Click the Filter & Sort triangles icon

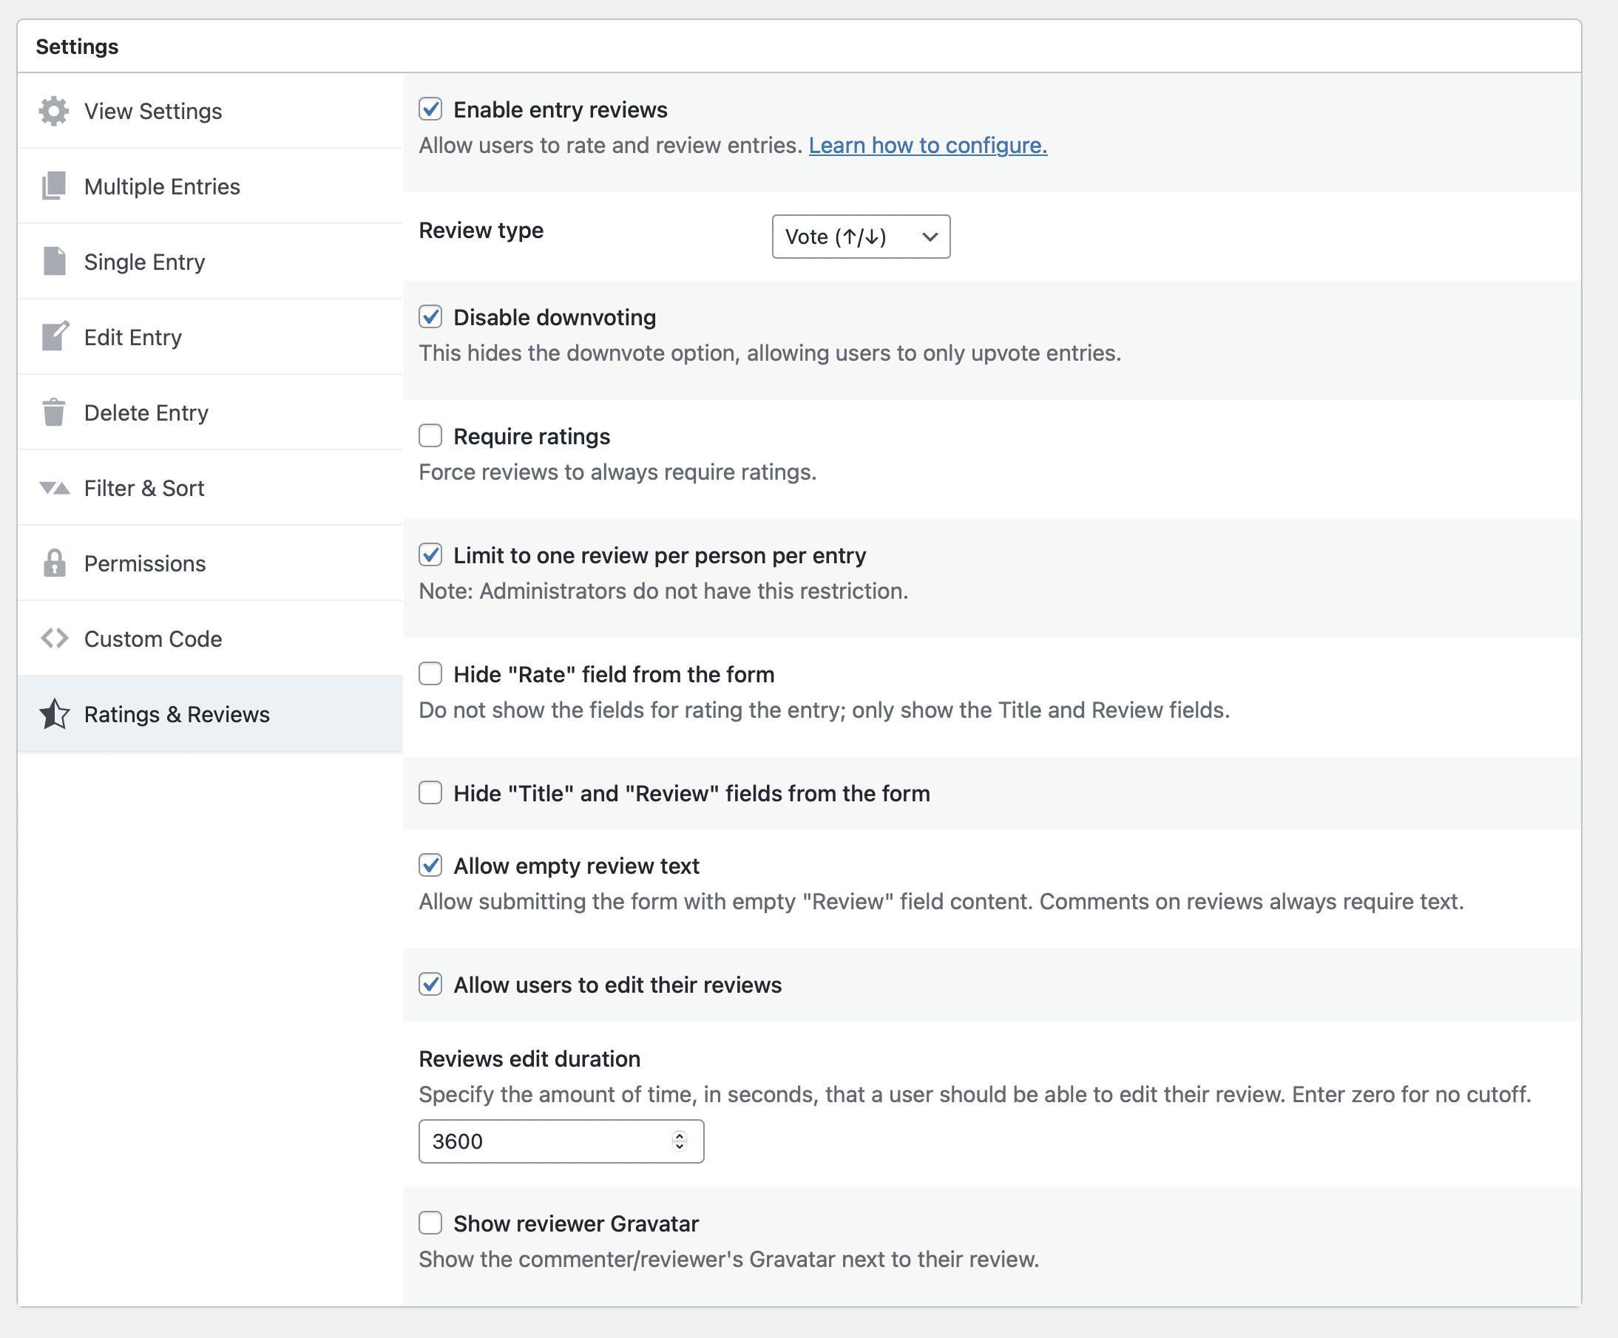tap(54, 489)
